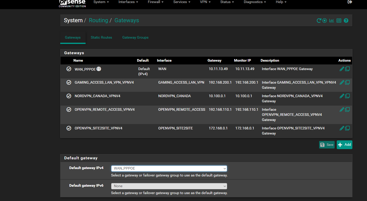Click the WAN_PPPOE gateway name
The image size is (367, 201).
click(x=85, y=69)
